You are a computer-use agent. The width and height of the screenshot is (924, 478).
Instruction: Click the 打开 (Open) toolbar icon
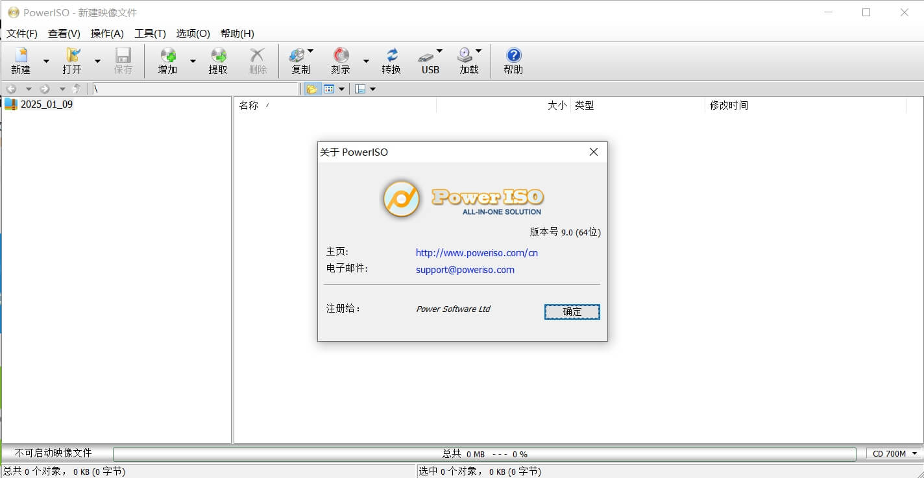(73, 56)
